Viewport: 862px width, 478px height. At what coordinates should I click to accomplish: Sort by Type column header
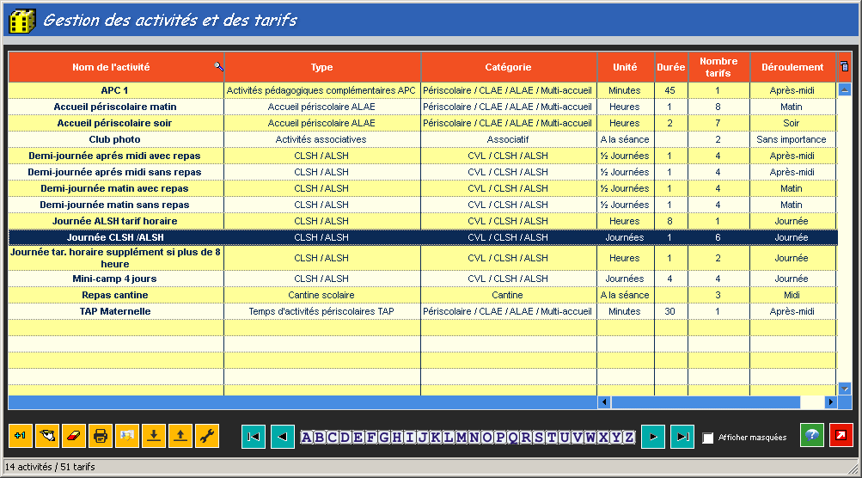322,67
